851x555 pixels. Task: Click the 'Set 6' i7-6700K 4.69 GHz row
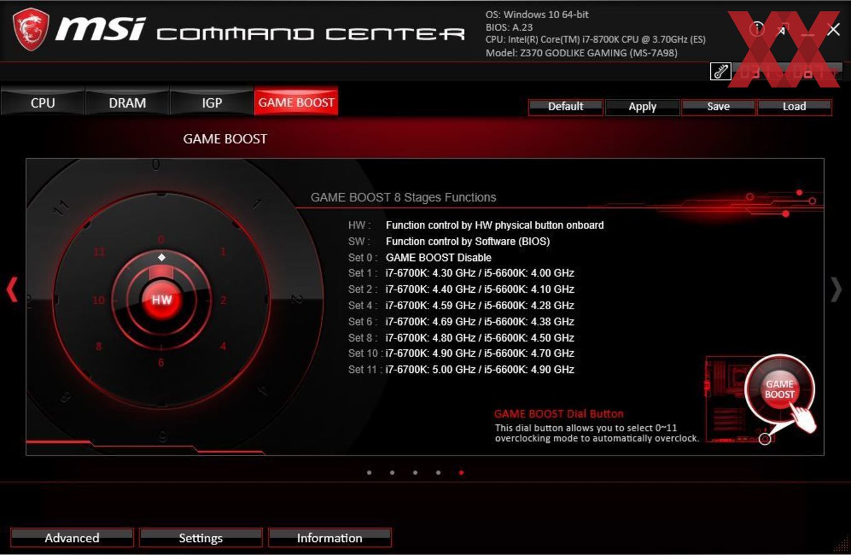pyautogui.click(x=461, y=322)
